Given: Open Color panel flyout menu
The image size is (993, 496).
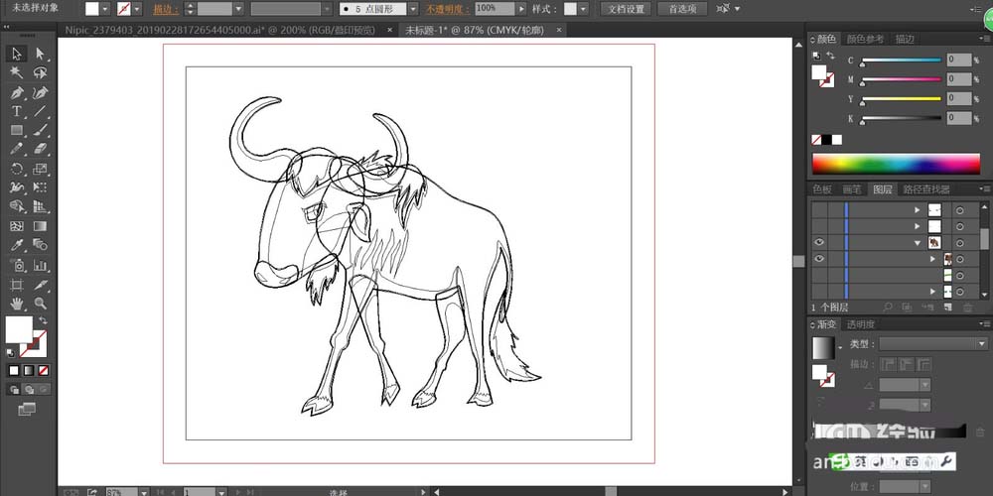Looking at the screenshot, I should tap(983, 40).
